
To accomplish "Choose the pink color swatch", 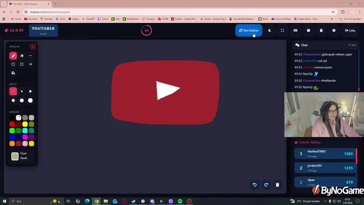I will click(25, 144).
